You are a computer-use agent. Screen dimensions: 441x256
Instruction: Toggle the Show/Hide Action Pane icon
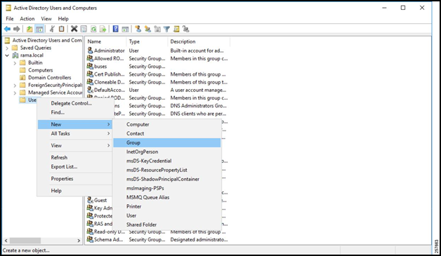125,29
